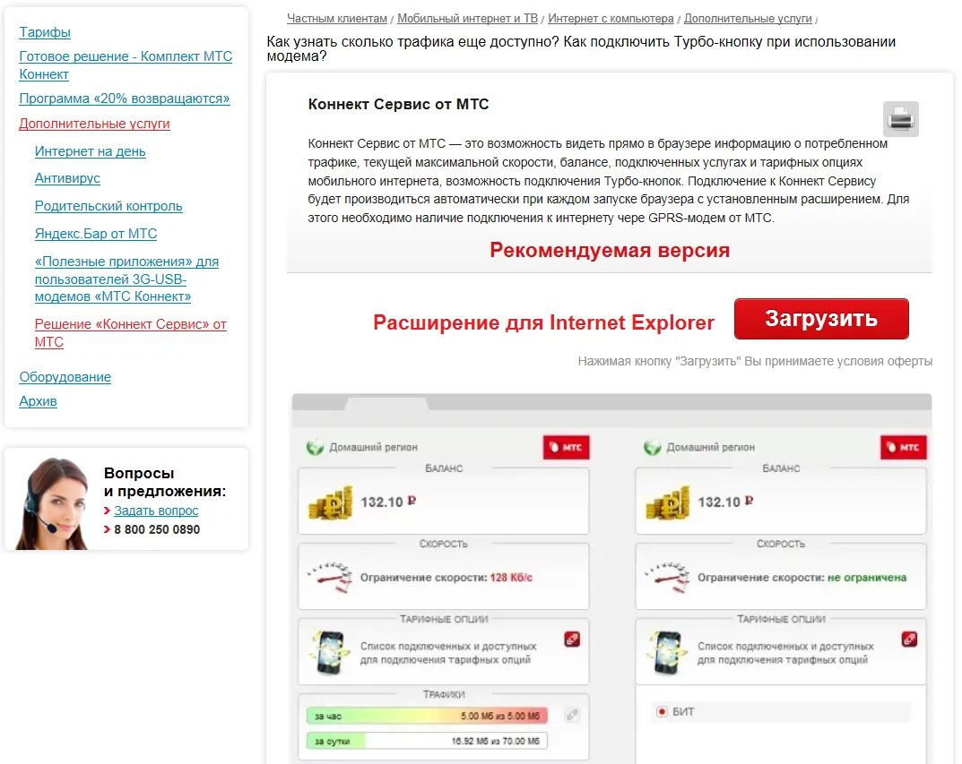Open the Оборудование link
Viewport: 962px width, 764px height.
[x=65, y=377]
